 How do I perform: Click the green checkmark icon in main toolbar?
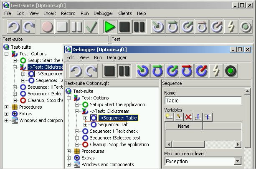click(x=91, y=27)
